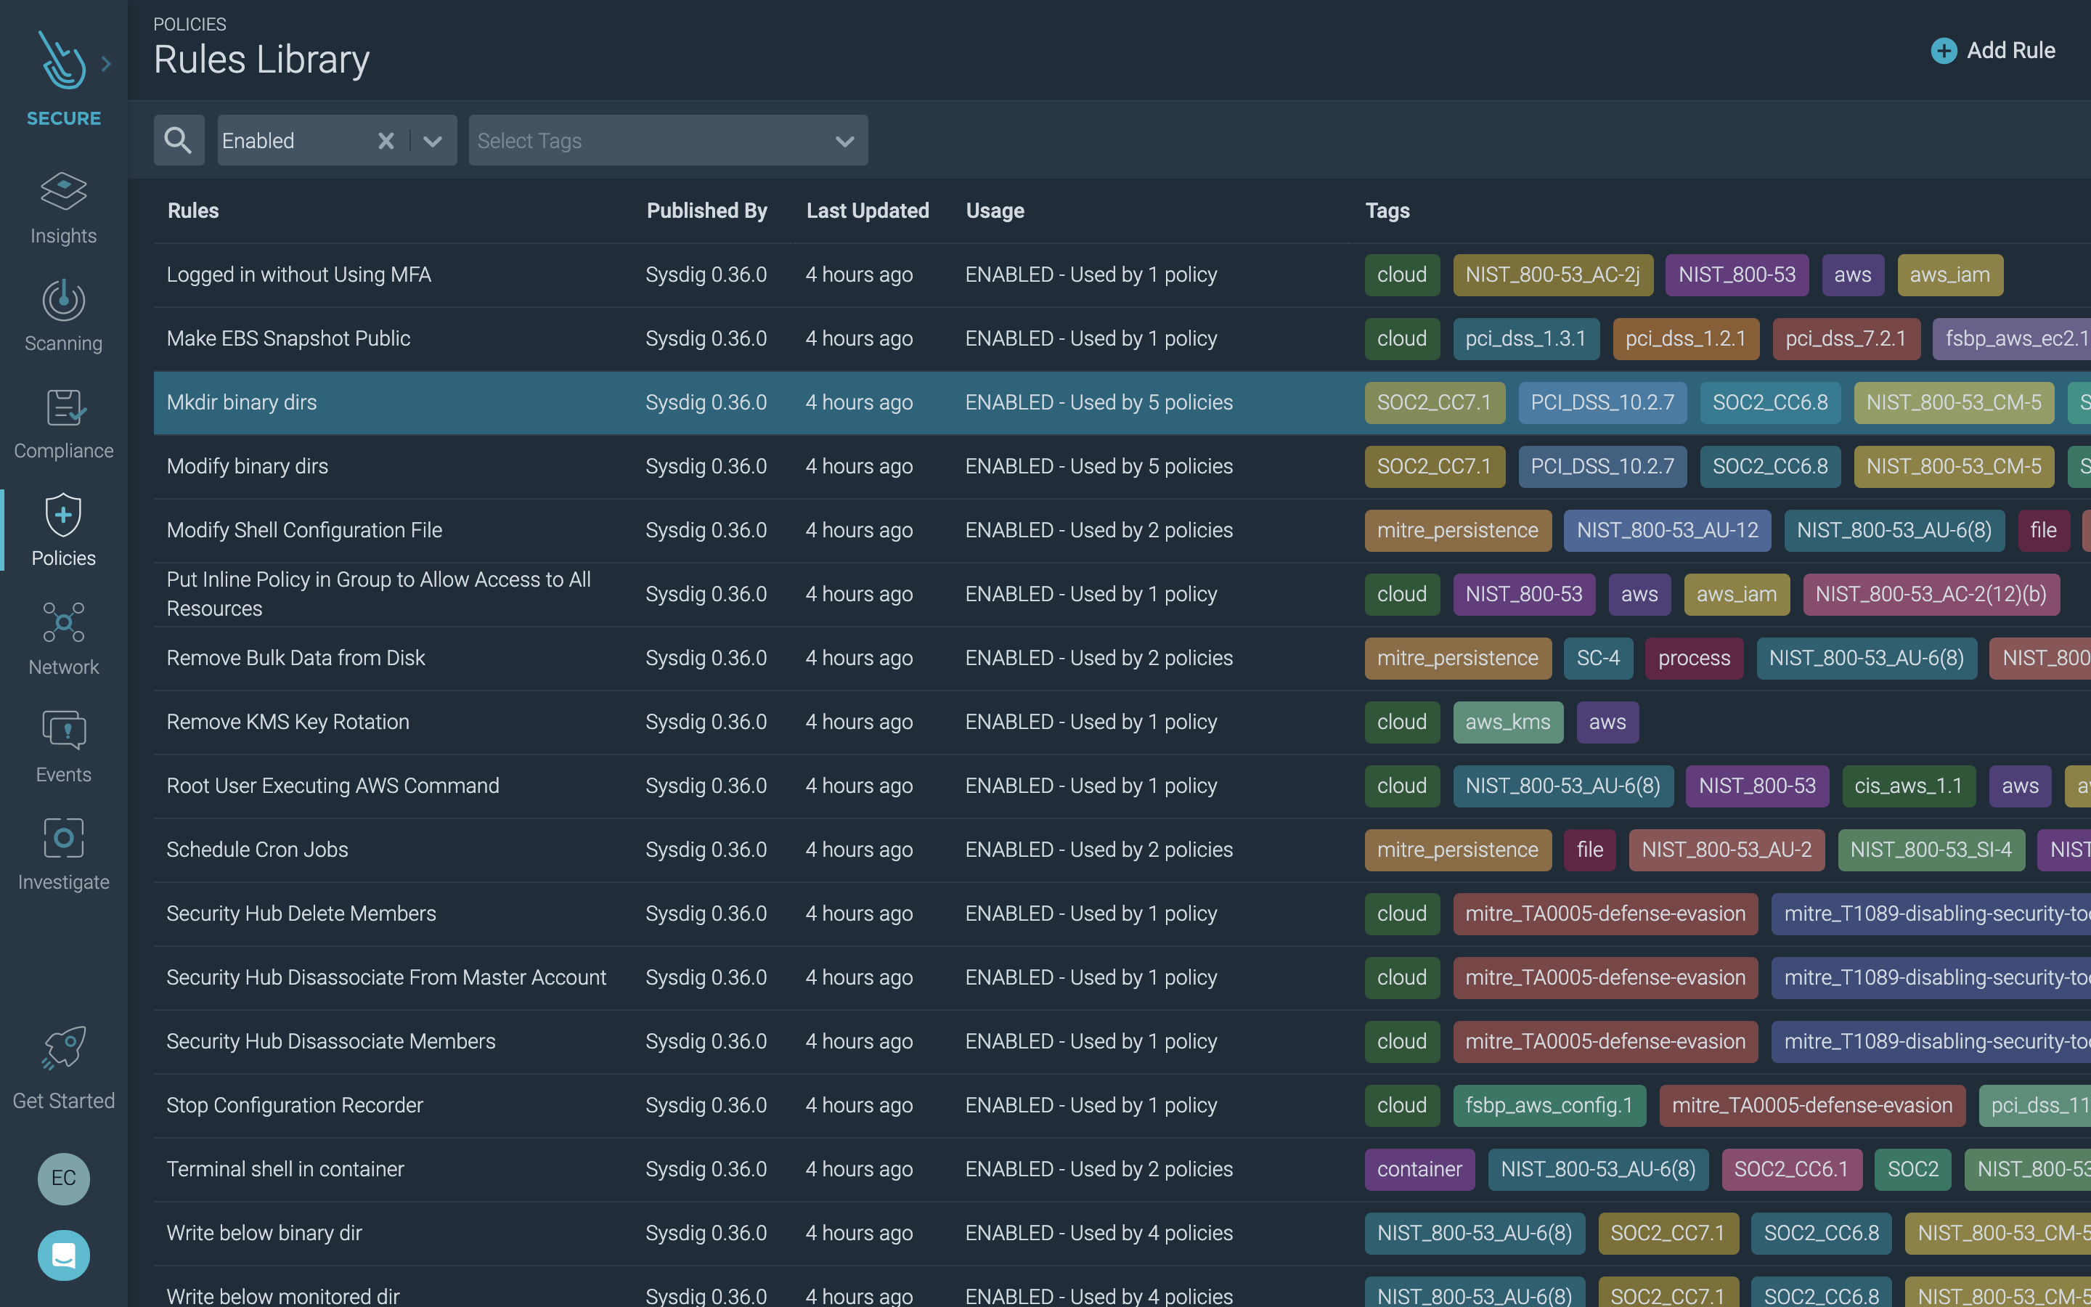The width and height of the screenshot is (2091, 1307).
Task: Select the Terminal shell in container rule
Action: click(x=285, y=1169)
